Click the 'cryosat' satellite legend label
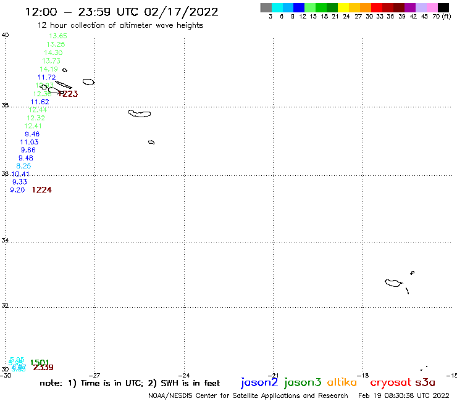 pos(391,382)
